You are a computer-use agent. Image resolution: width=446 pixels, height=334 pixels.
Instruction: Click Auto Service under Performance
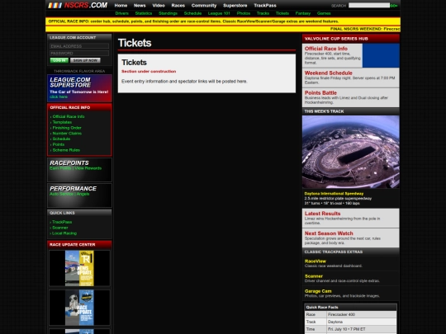tap(61, 194)
